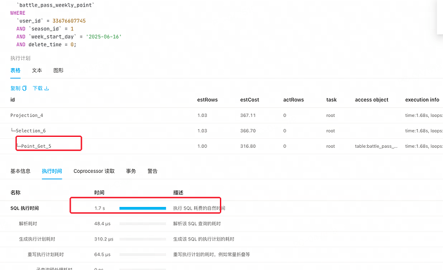Viewport: 443px width, 270px height.
Task: Click the actRows column header
Action: (x=293, y=100)
